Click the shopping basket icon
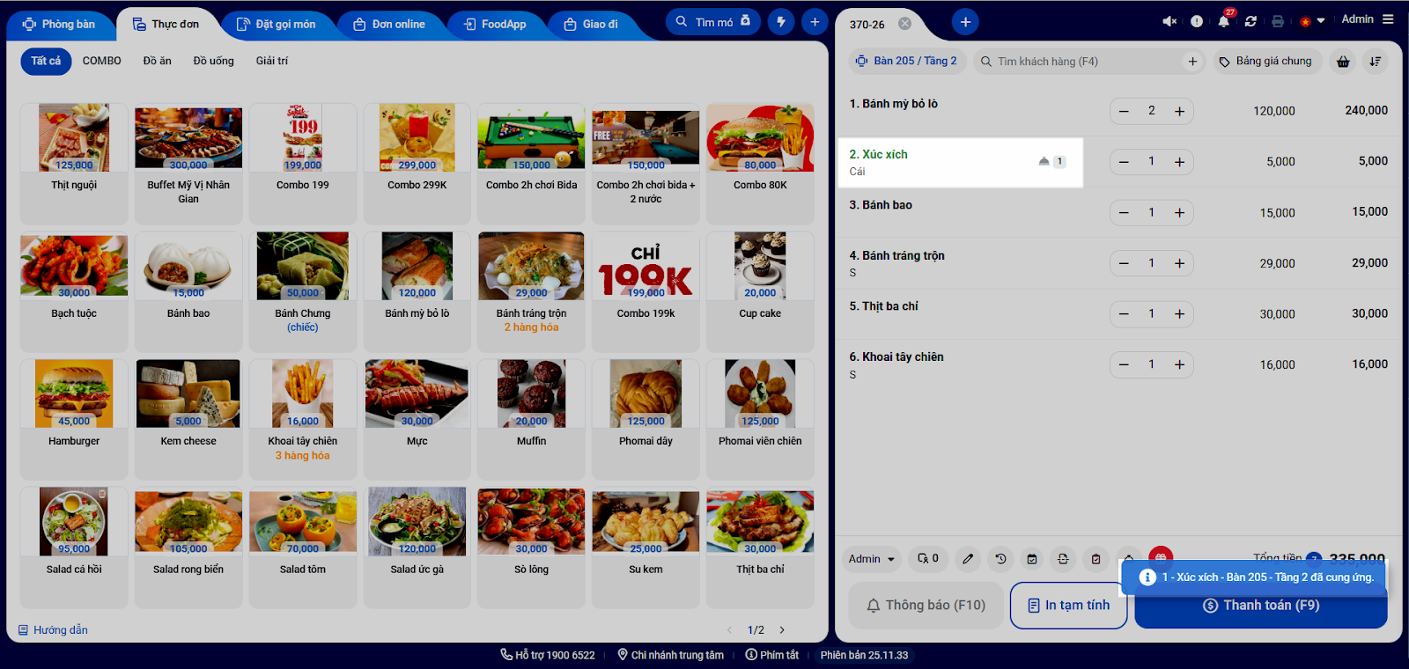This screenshot has height=669, width=1409. (x=1343, y=62)
